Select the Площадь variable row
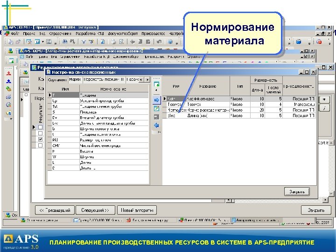 (x=98, y=112)
